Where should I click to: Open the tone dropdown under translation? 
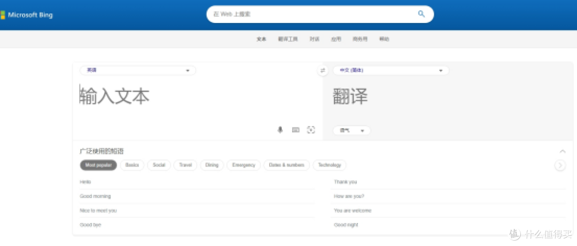tap(352, 131)
